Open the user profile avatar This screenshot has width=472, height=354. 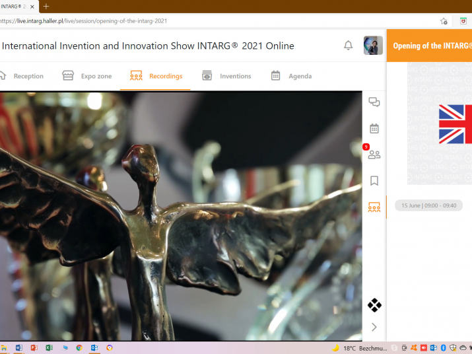(x=373, y=46)
